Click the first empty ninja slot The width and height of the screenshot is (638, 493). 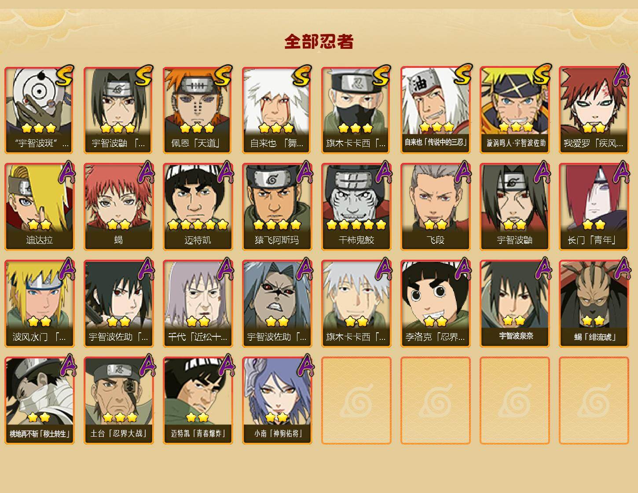tap(356, 401)
